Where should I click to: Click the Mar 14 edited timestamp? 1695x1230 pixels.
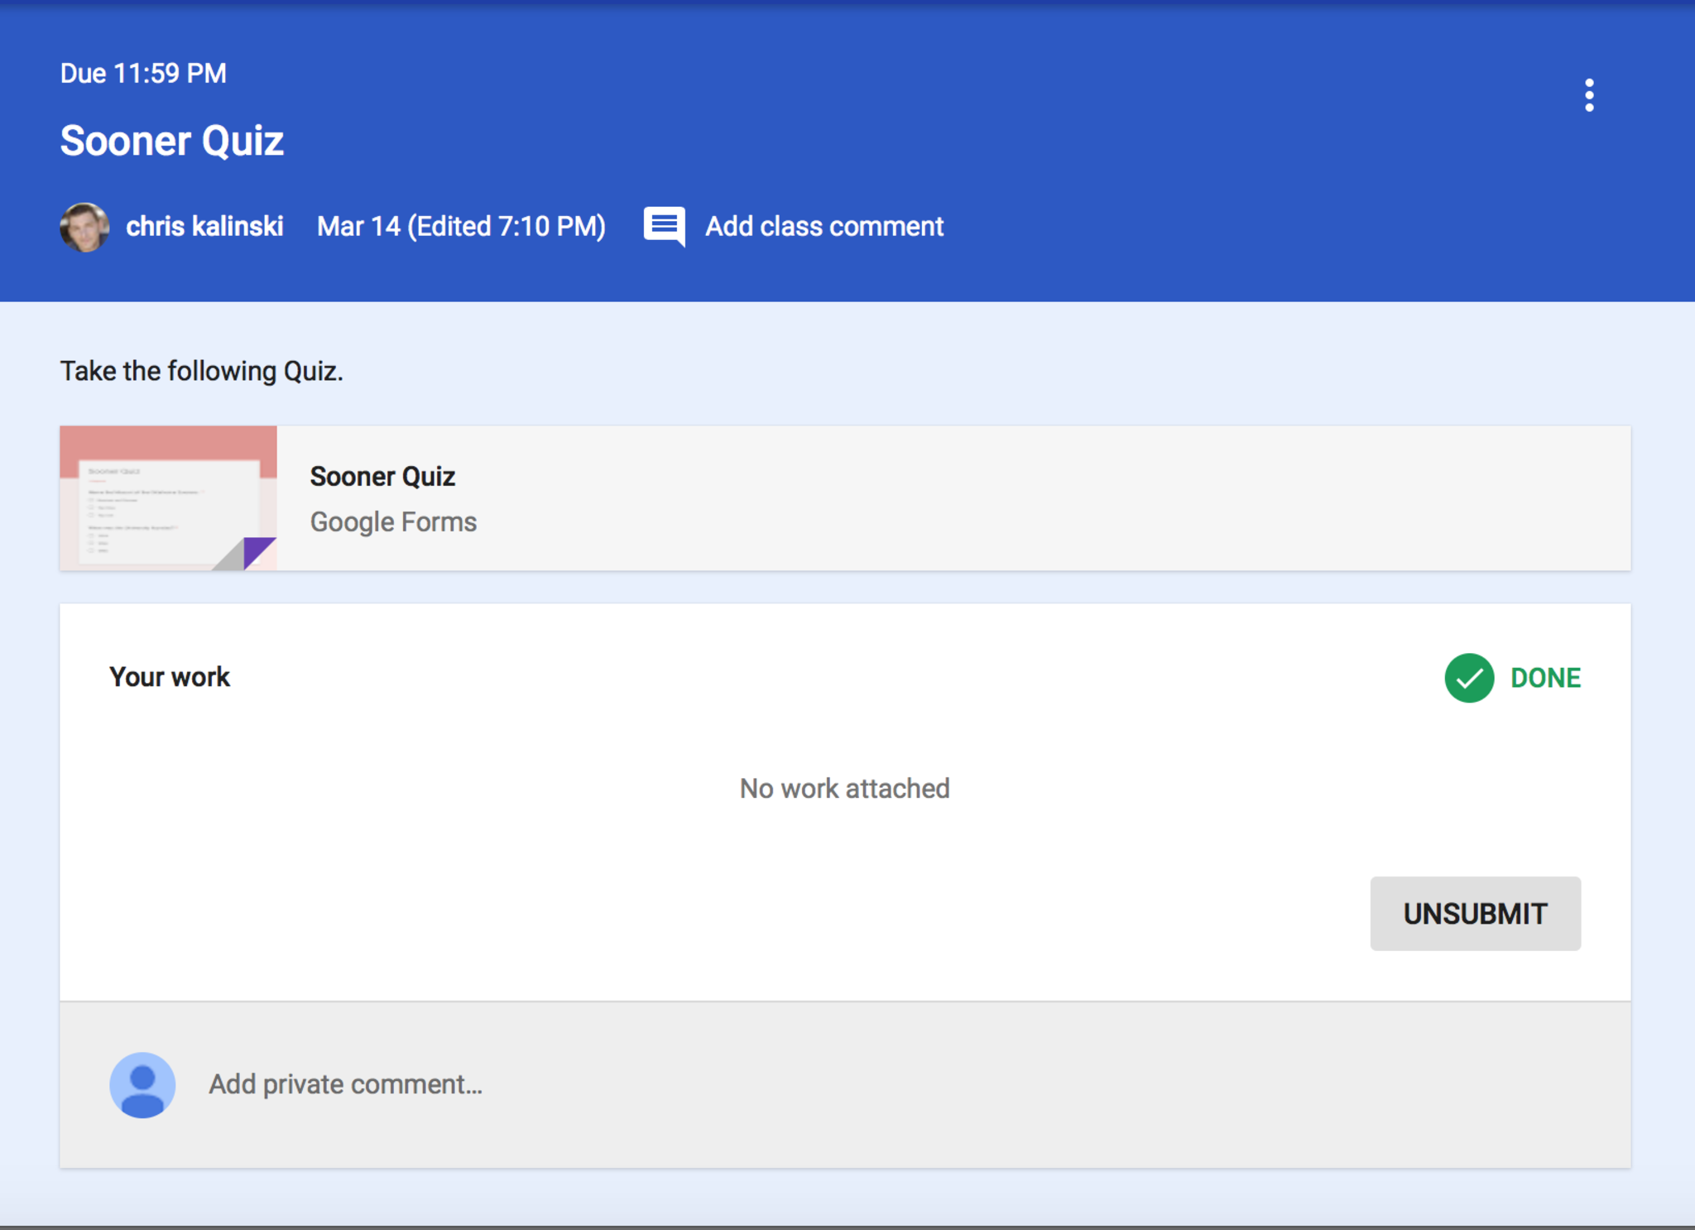[461, 227]
